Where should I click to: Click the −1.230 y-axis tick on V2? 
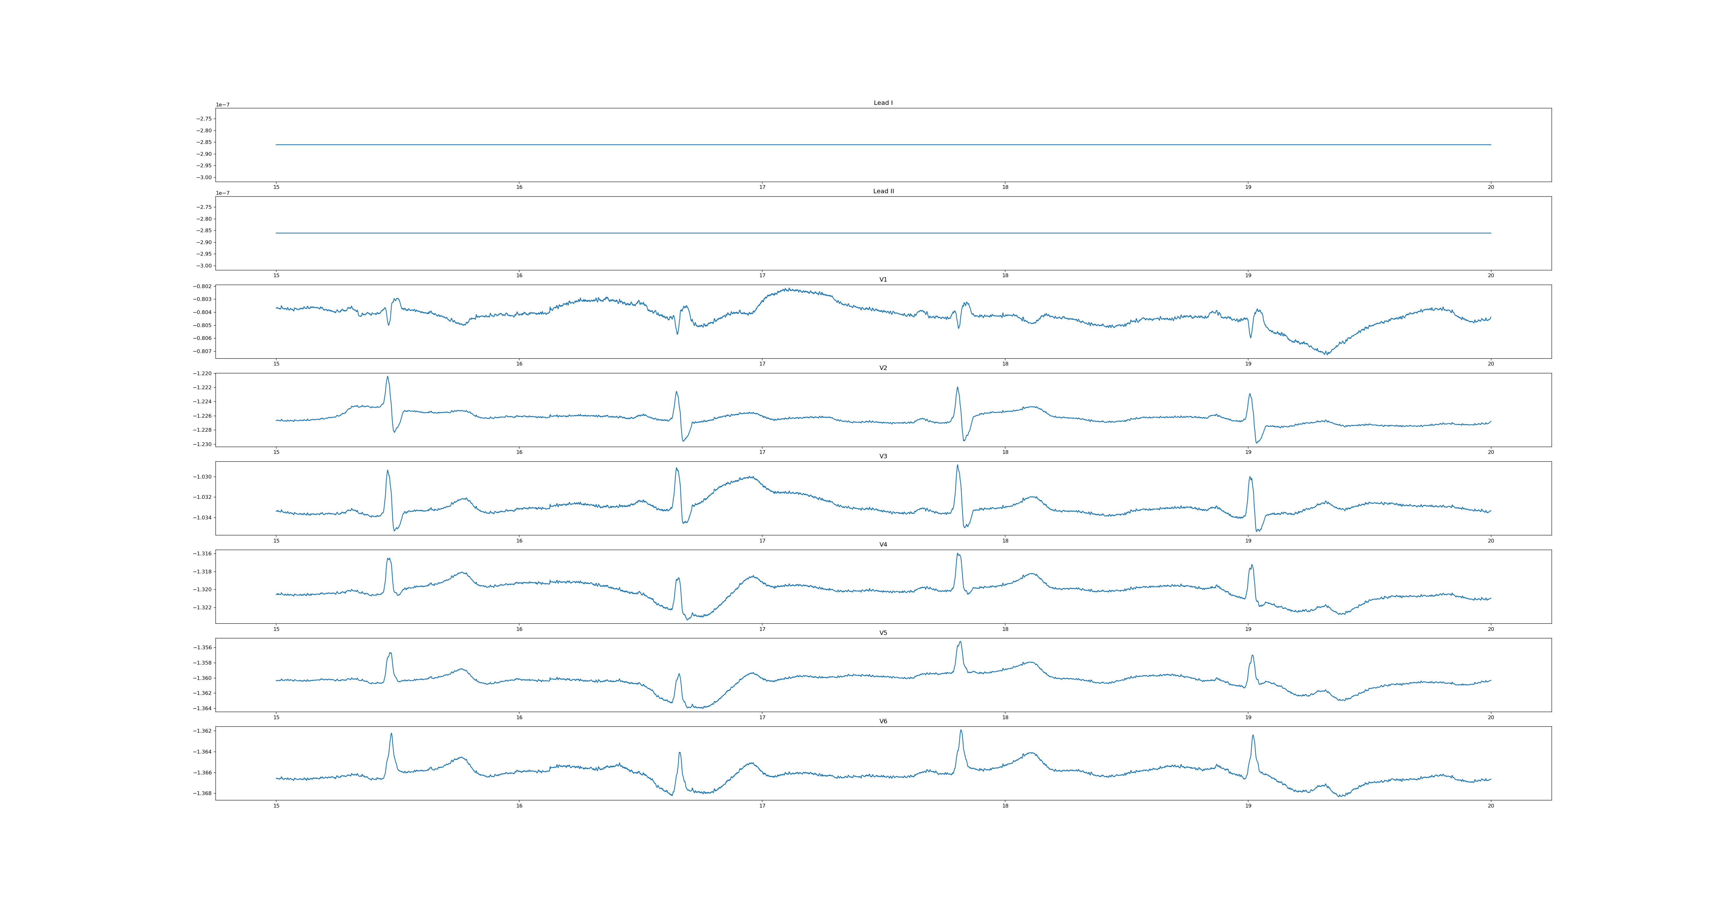[x=203, y=444]
